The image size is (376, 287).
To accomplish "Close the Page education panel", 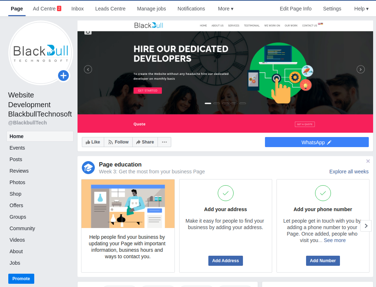I will pos(368,161).
